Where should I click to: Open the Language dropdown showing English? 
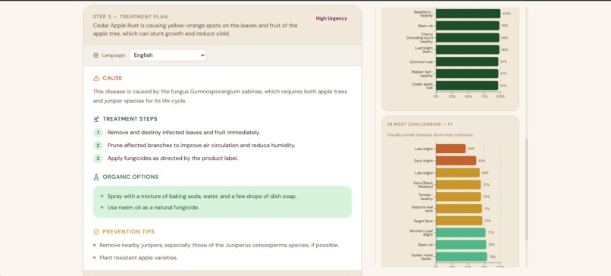(168, 55)
